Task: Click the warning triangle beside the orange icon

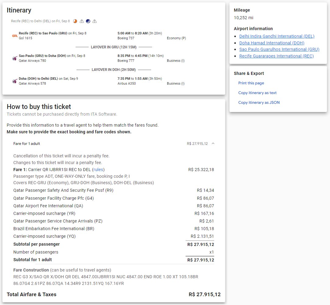Action: 82,21
